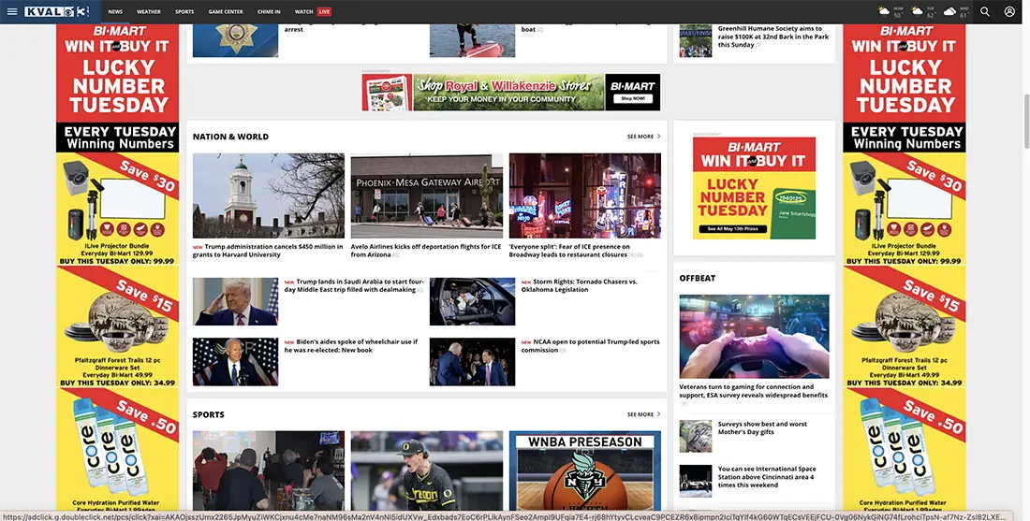Viewport: 1030px width, 521px height.
Task: Read Greenhill Humane Society Bark in the Park story
Action: tap(773, 36)
